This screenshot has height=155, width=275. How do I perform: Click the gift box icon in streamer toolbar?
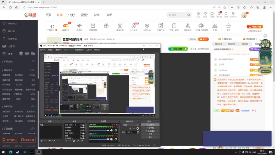(x=106, y=25)
